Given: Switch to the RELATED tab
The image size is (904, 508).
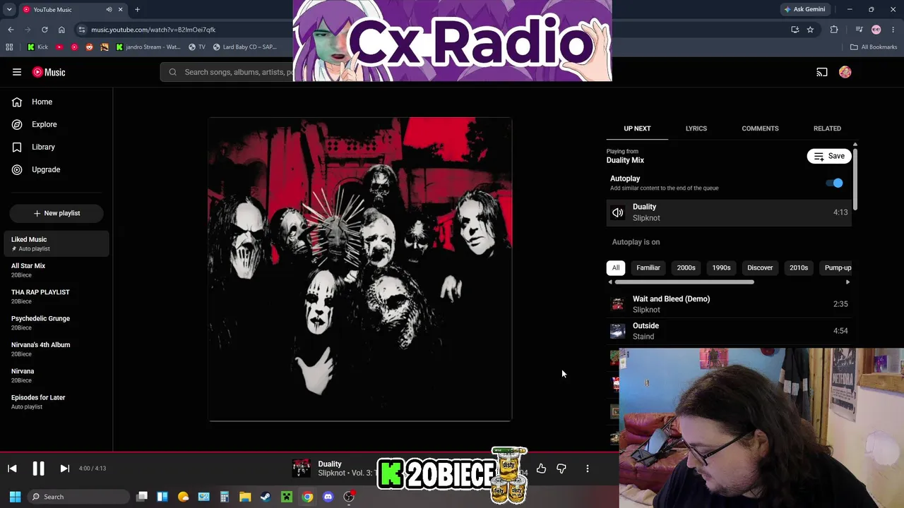Looking at the screenshot, I should coord(827,128).
